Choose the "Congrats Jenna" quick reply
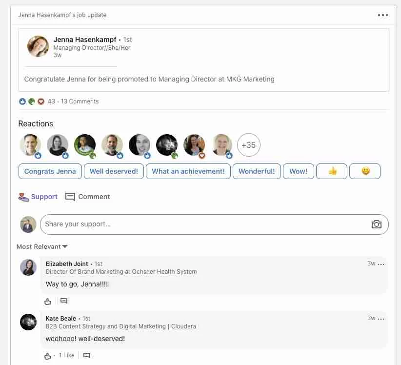The width and height of the screenshot is (401, 365). pyautogui.click(x=50, y=171)
